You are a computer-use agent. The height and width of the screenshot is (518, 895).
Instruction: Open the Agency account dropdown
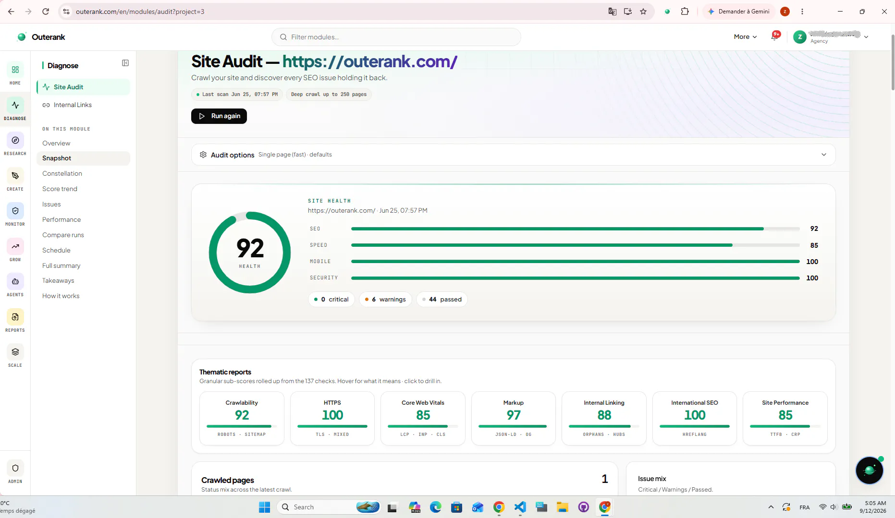point(831,37)
